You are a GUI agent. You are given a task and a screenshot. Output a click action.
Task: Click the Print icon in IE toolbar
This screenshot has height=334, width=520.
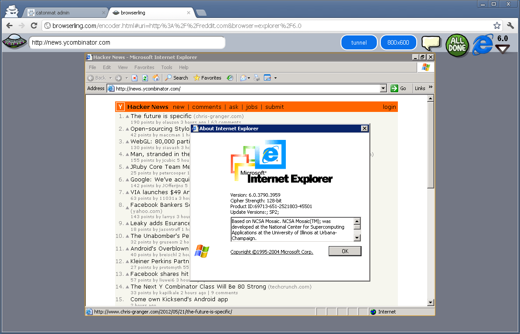[x=256, y=78]
